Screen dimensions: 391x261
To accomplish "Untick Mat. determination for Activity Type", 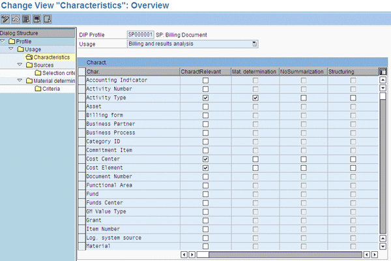I will pos(255,98).
